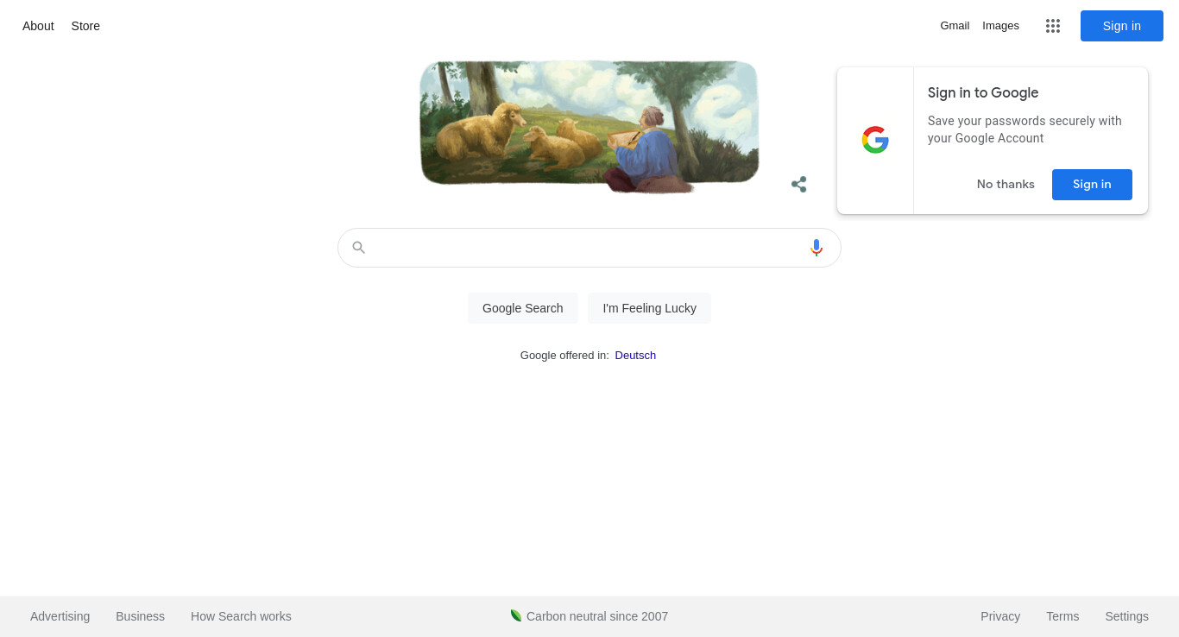Click the top-right blue Sign in button
This screenshot has height=637, width=1179.
1122,26
